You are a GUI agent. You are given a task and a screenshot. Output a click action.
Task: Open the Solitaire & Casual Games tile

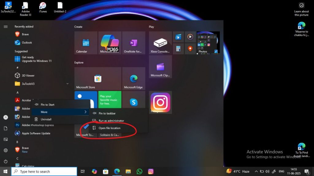click(109, 135)
